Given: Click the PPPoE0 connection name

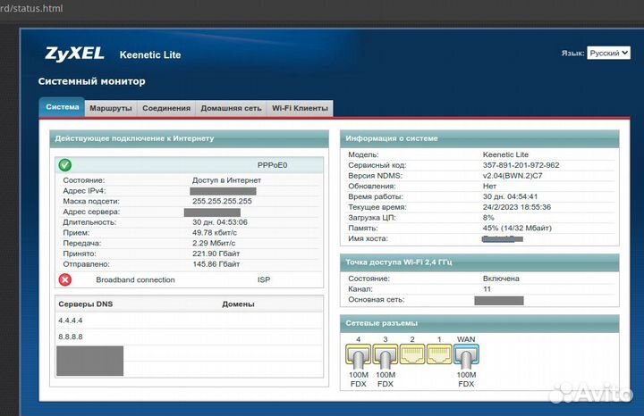Looking at the screenshot, I should [275, 166].
